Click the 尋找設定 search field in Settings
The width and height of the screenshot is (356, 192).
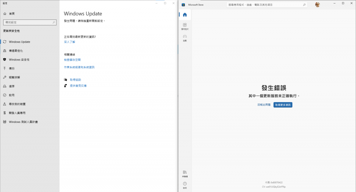[x=30, y=22]
